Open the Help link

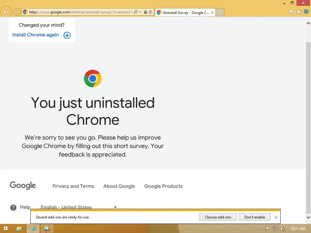(x=25, y=207)
